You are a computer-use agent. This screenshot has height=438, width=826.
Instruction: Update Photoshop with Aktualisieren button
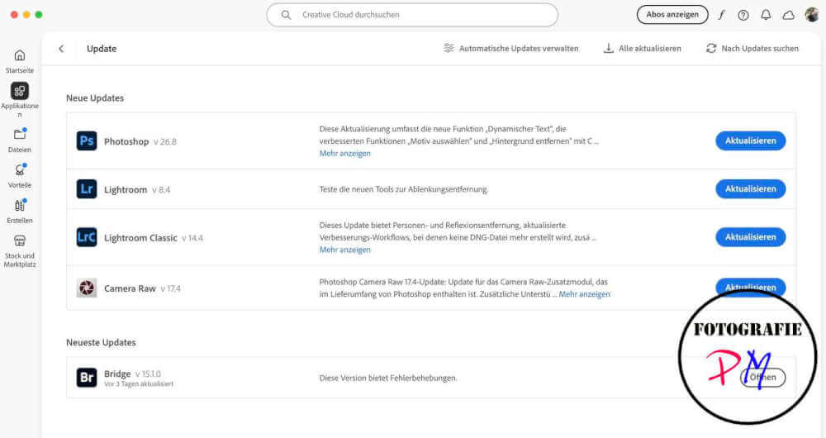pyautogui.click(x=750, y=140)
